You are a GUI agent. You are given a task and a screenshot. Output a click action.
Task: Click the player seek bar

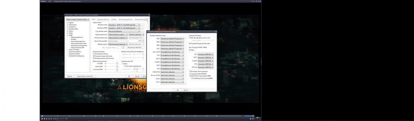pyautogui.click(x=142, y=116)
